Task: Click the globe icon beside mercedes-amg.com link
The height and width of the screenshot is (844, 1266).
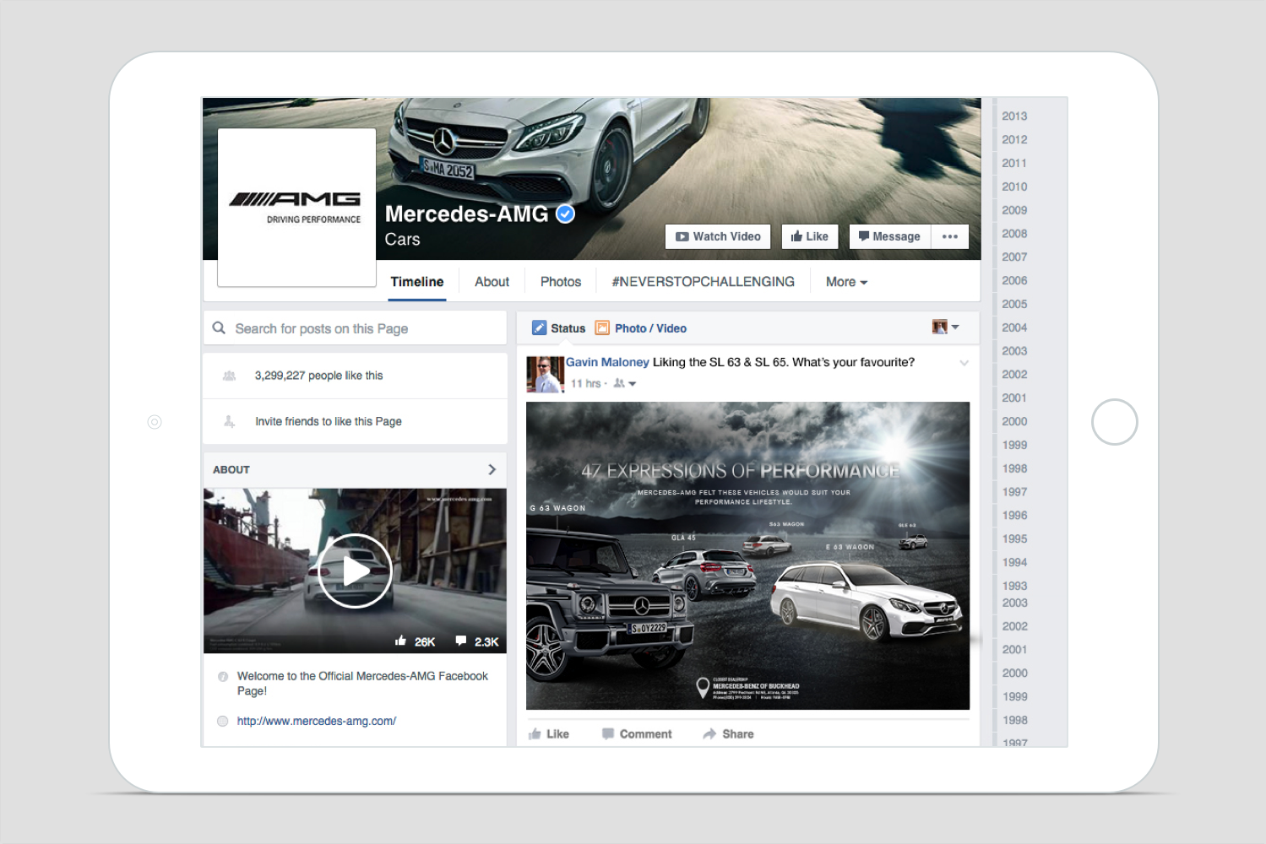Action: [x=223, y=721]
